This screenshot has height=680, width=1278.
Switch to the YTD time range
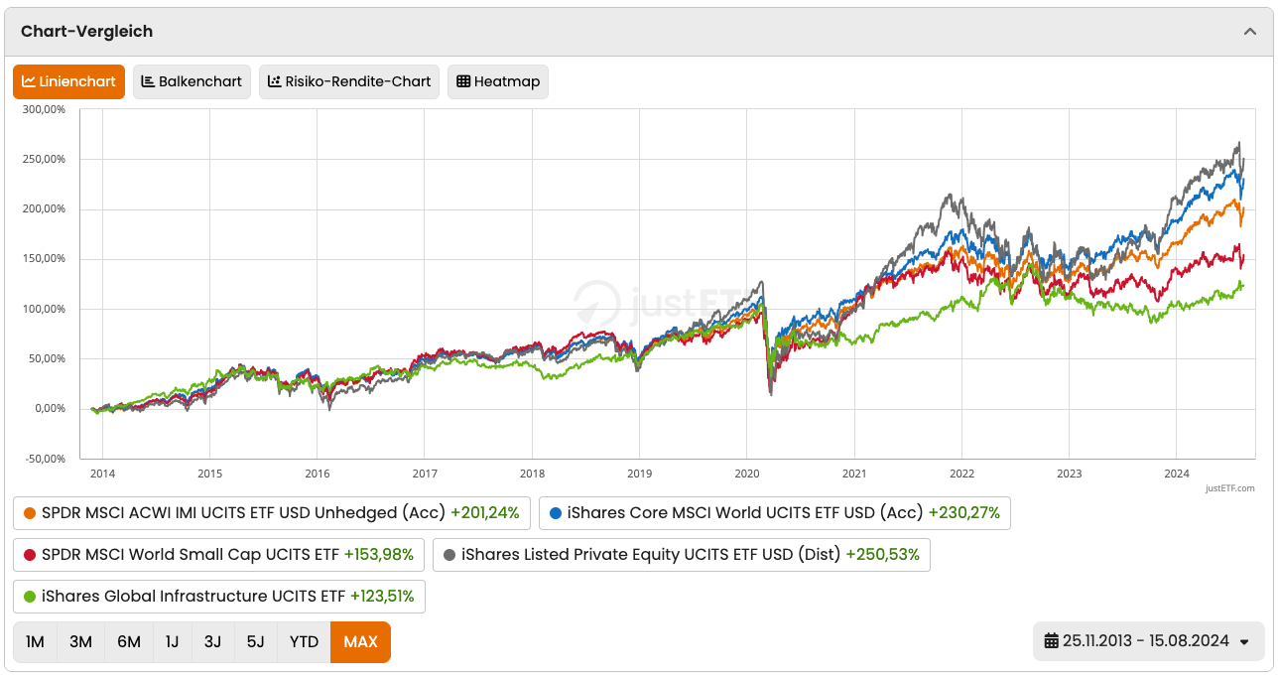pyautogui.click(x=304, y=642)
